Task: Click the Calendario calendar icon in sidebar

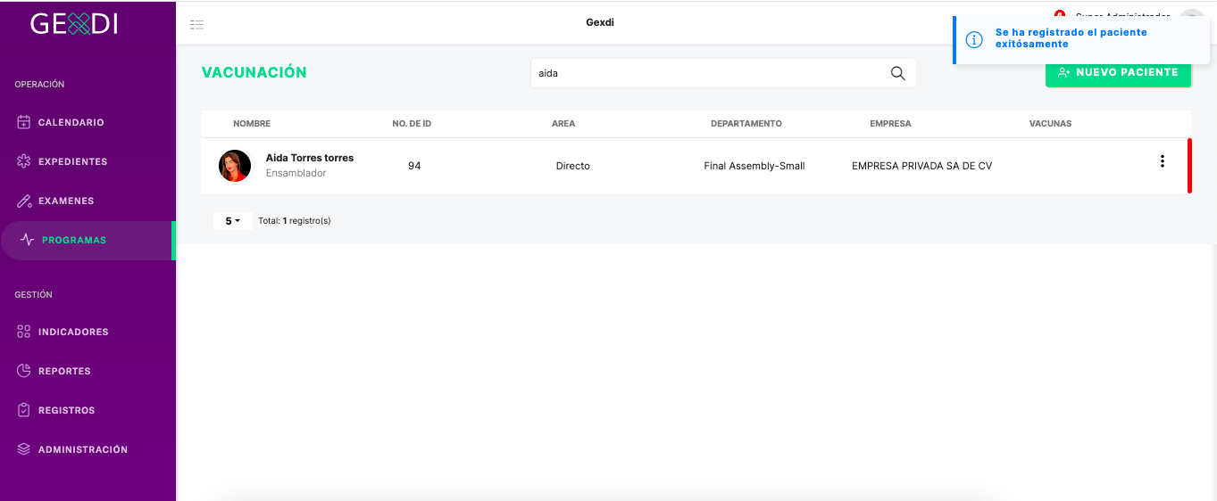Action: [x=24, y=122]
